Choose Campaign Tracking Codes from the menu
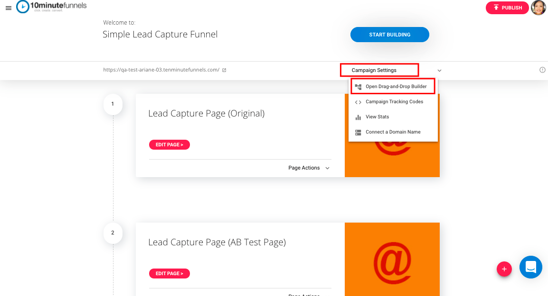Screen dimensions: 548x296 [393, 102]
